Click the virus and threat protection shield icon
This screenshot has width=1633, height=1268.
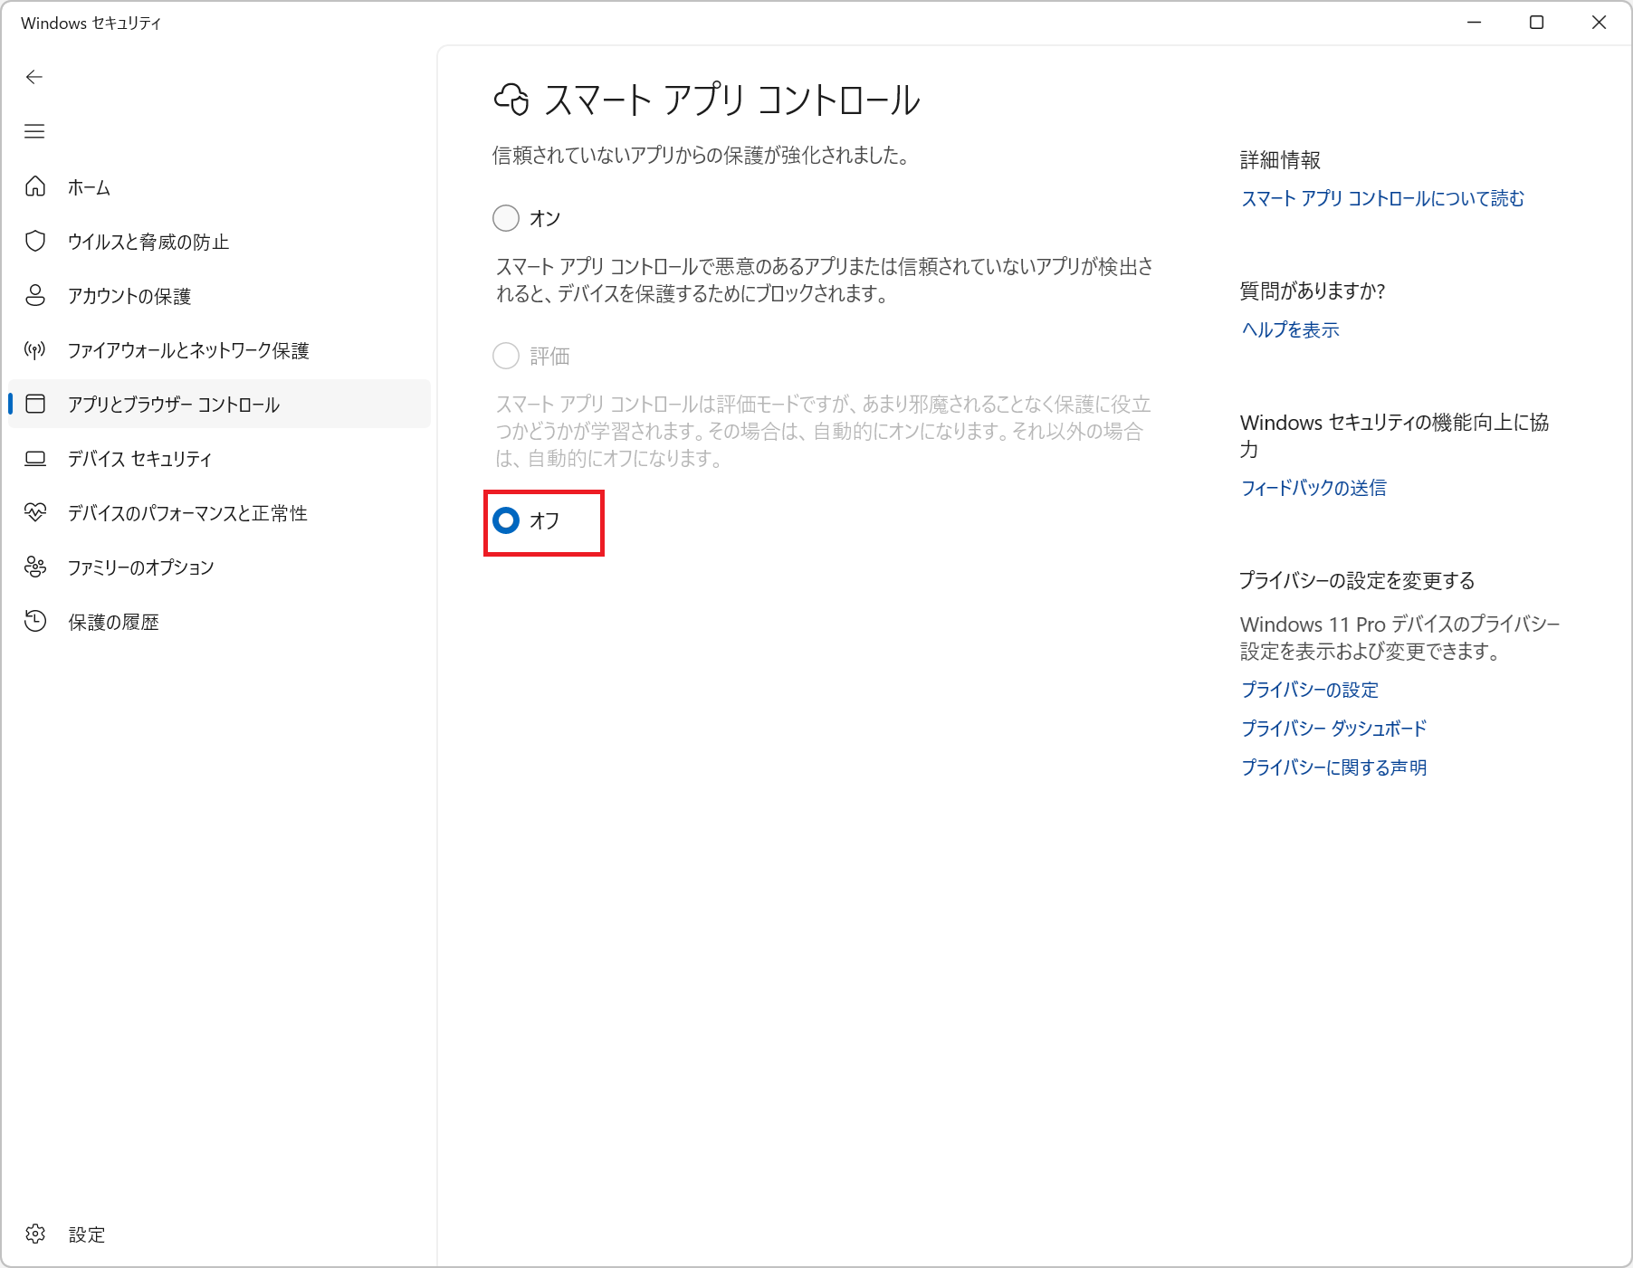click(x=35, y=241)
